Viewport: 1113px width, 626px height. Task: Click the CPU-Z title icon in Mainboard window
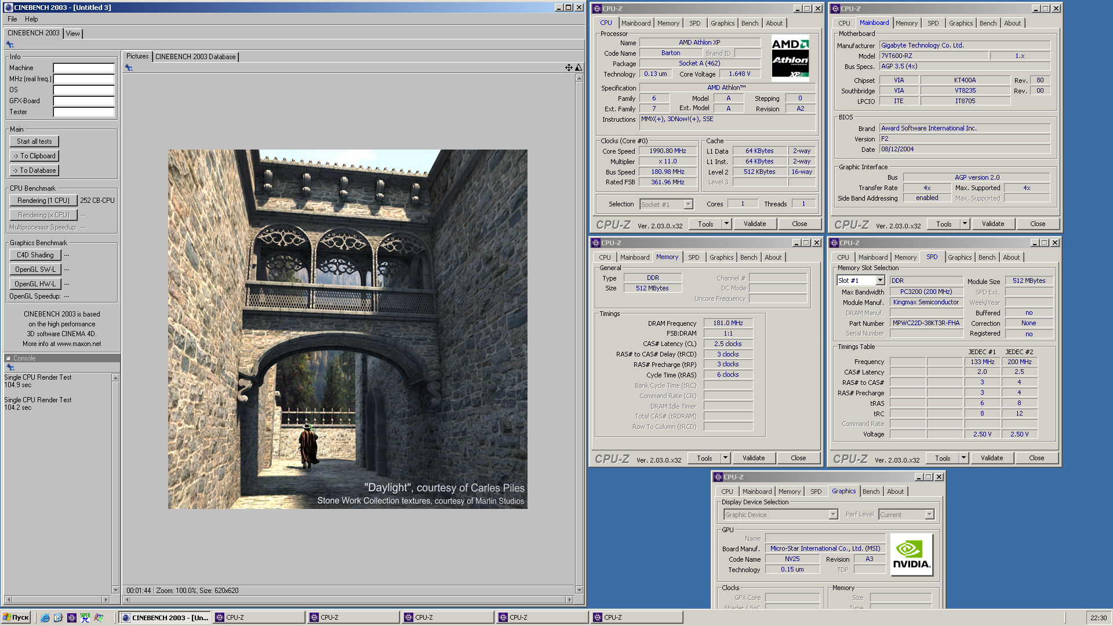[x=835, y=9]
